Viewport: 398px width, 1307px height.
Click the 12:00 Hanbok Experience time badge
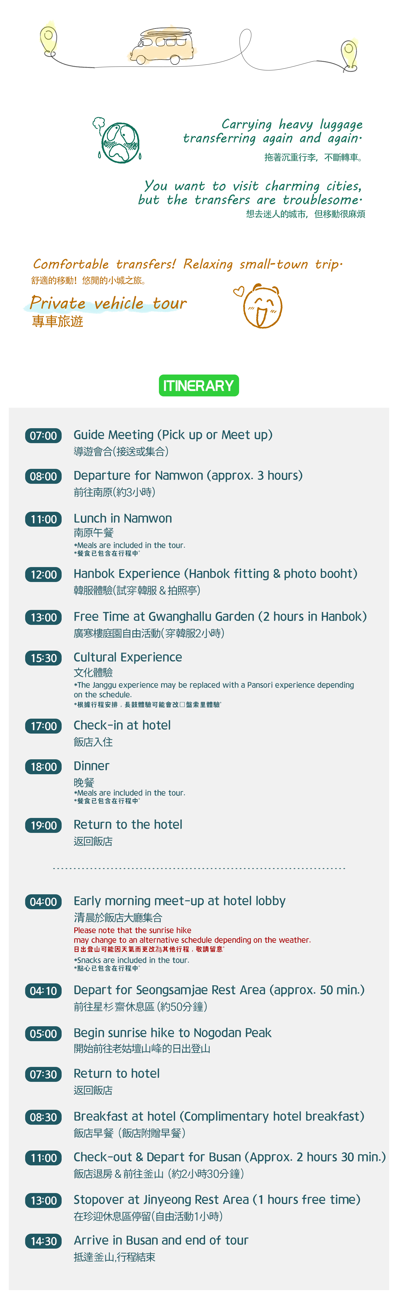pos(43,574)
